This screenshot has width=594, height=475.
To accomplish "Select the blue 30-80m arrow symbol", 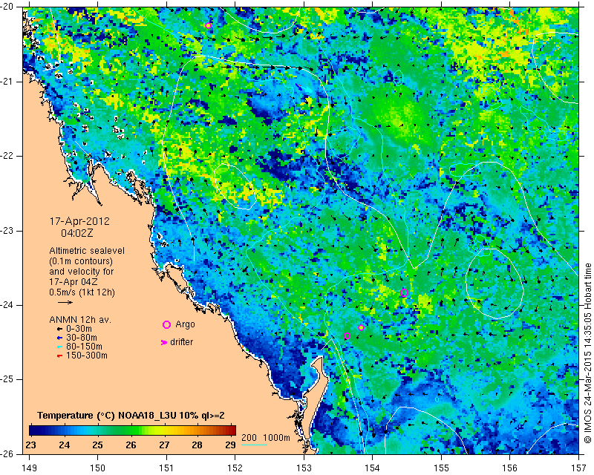I will [x=59, y=338].
